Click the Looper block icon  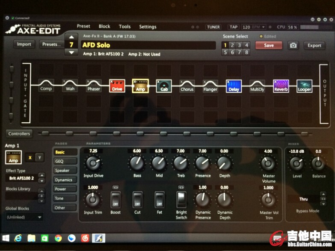304,86
